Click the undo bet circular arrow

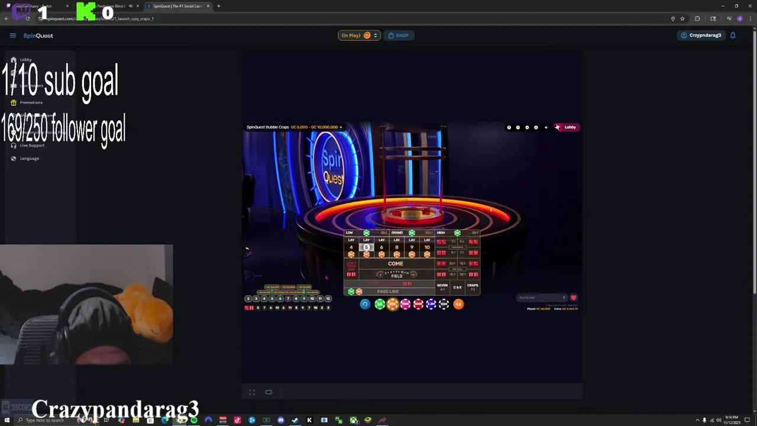(365, 304)
